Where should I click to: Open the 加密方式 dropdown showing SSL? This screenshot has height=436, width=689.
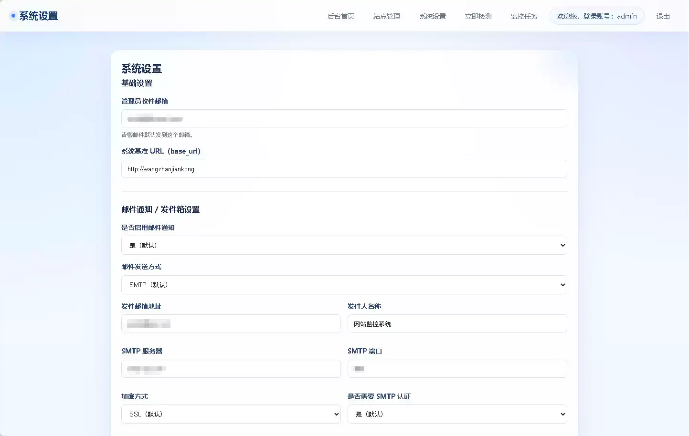[231, 414]
